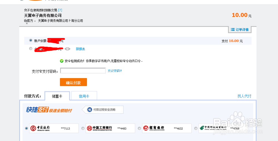Switch to the 储蓄卡 tab
The image size is (278, 141).
coord(57,96)
